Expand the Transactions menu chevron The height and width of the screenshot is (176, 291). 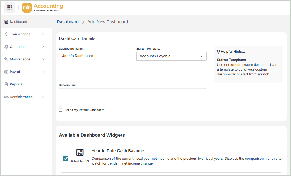(43, 34)
